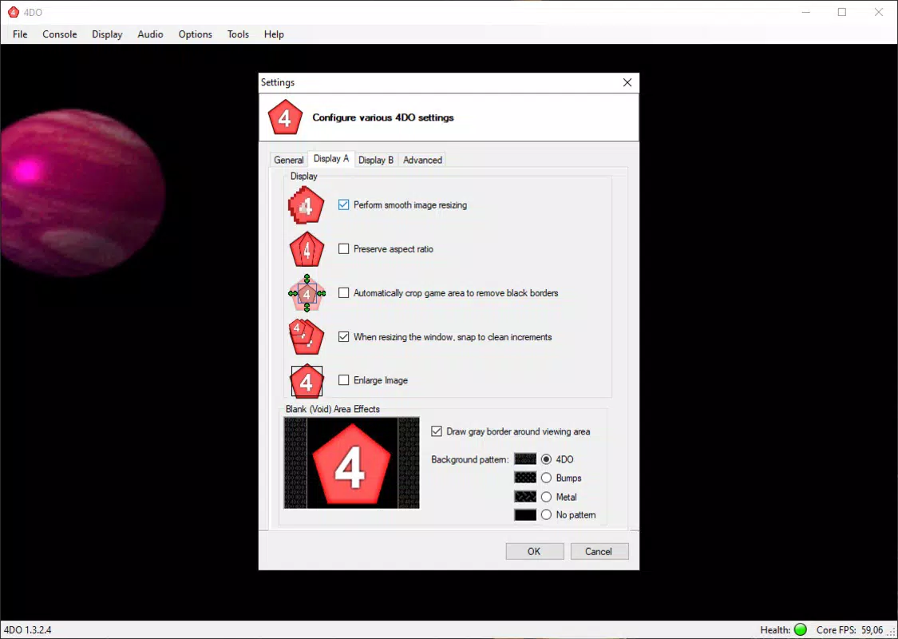The height and width of the screenshot is (639, 898).
Task: Open the Options menu
Action: point(196,34)
